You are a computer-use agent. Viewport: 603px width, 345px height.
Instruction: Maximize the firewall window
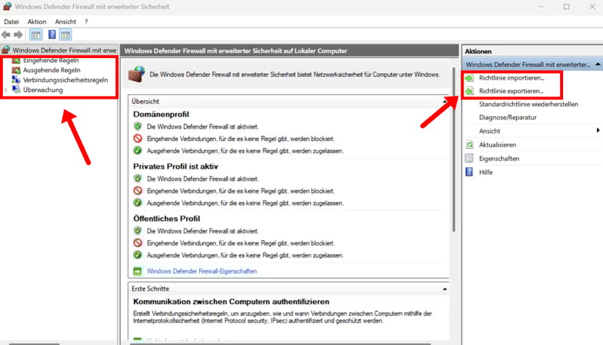(x=567, y=7)
